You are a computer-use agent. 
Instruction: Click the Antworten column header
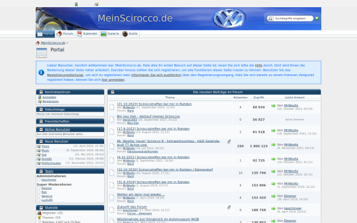coord(240,98)
